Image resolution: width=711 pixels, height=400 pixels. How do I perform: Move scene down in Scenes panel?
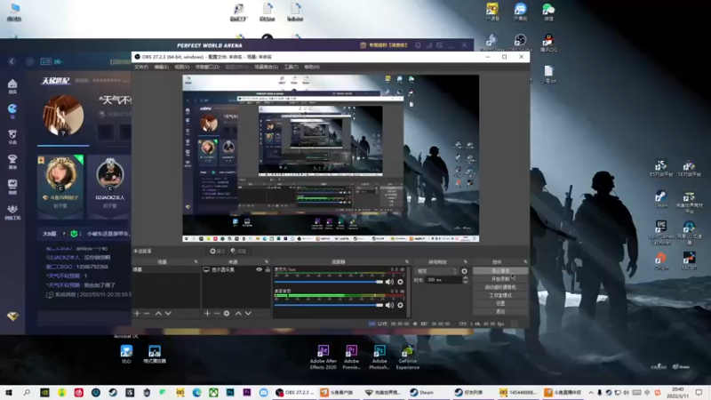pos(168,314)
